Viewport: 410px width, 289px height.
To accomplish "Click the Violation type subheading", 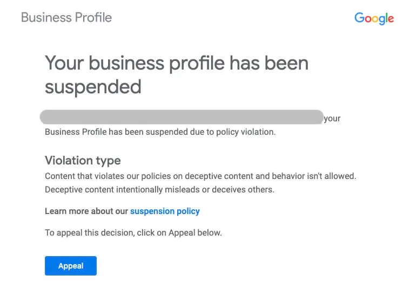I will (83, 160).
